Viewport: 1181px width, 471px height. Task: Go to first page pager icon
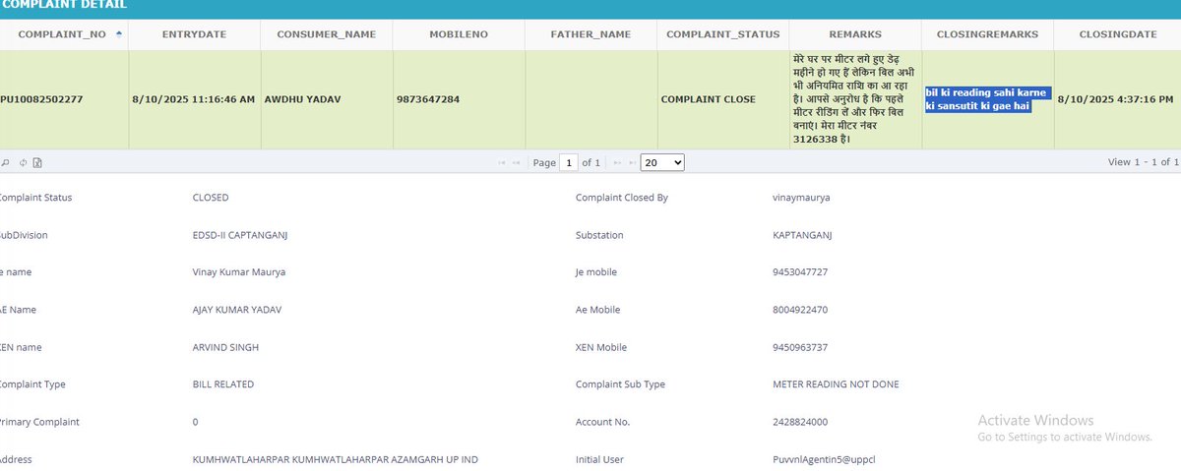503,162
